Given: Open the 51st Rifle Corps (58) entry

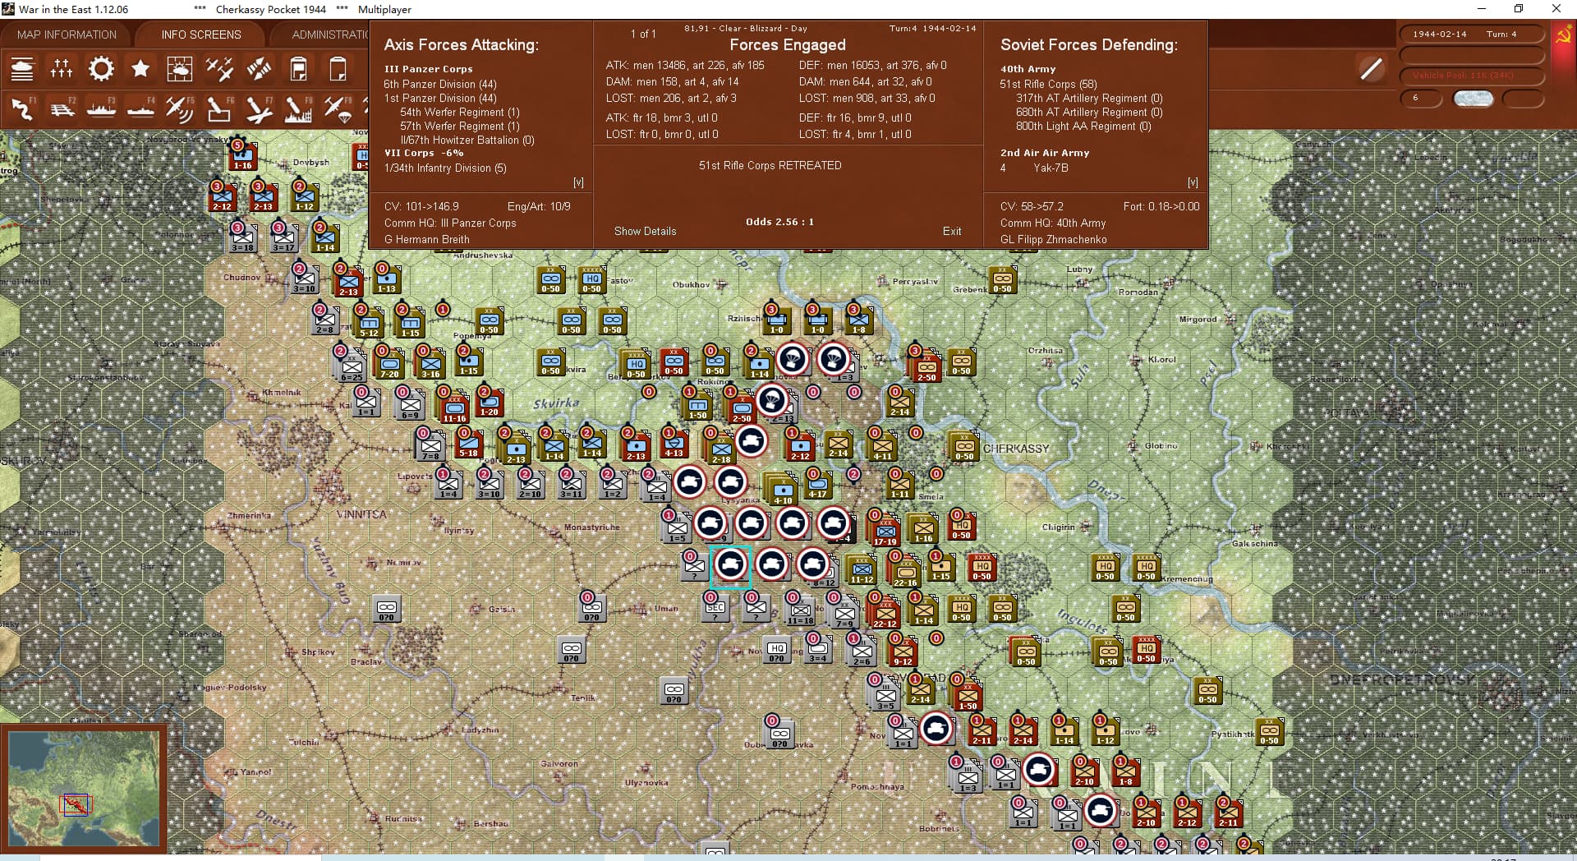Looking at the screenshot, I should pyautogui.click(x=1048, y=84).
